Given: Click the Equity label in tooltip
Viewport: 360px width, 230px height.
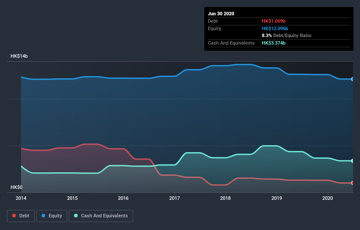Looking at the screenshot, I should click(214, 28).
